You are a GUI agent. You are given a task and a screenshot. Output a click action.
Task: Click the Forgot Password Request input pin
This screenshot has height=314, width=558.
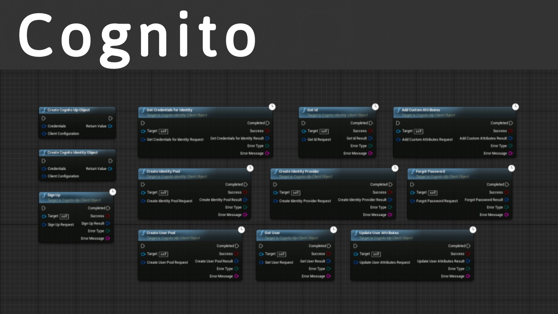pyautogui.click(x=412, y=201)
